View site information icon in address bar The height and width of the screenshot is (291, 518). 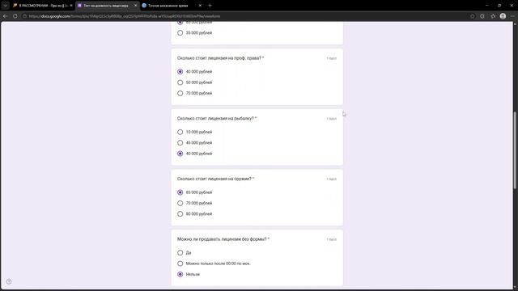tap(25, 16)
